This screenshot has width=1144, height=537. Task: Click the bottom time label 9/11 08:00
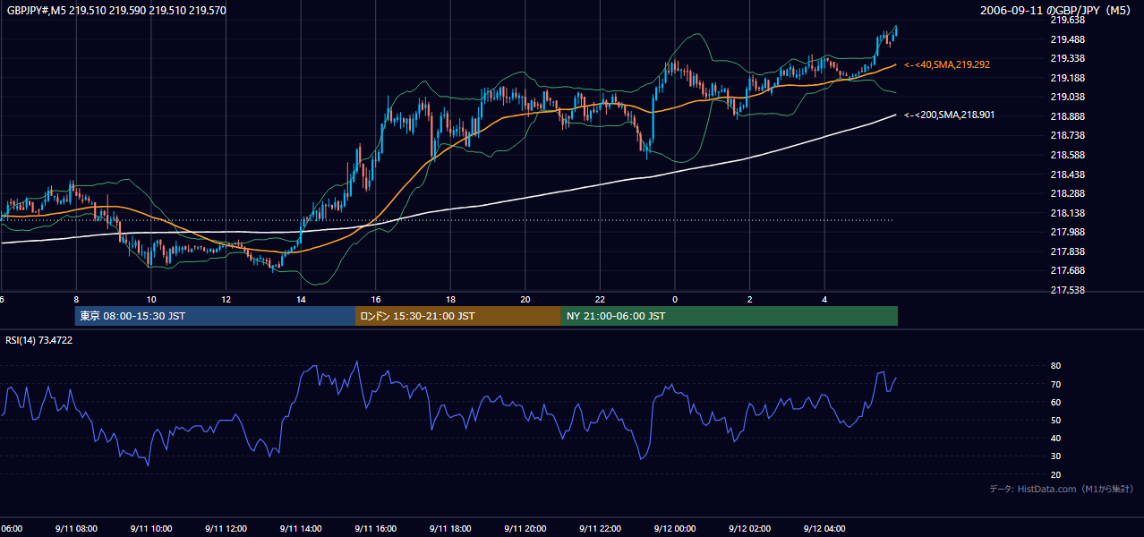pyautogui.click(x=76, y=528)
